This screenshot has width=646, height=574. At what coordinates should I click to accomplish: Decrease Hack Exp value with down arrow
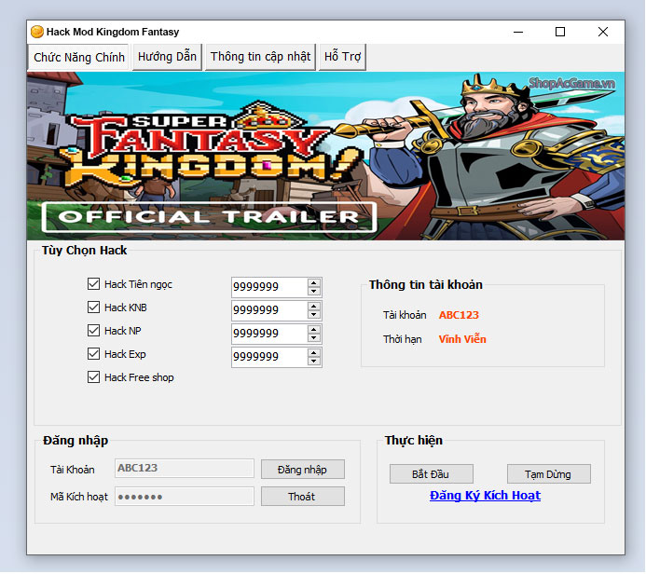pos(314,362)
